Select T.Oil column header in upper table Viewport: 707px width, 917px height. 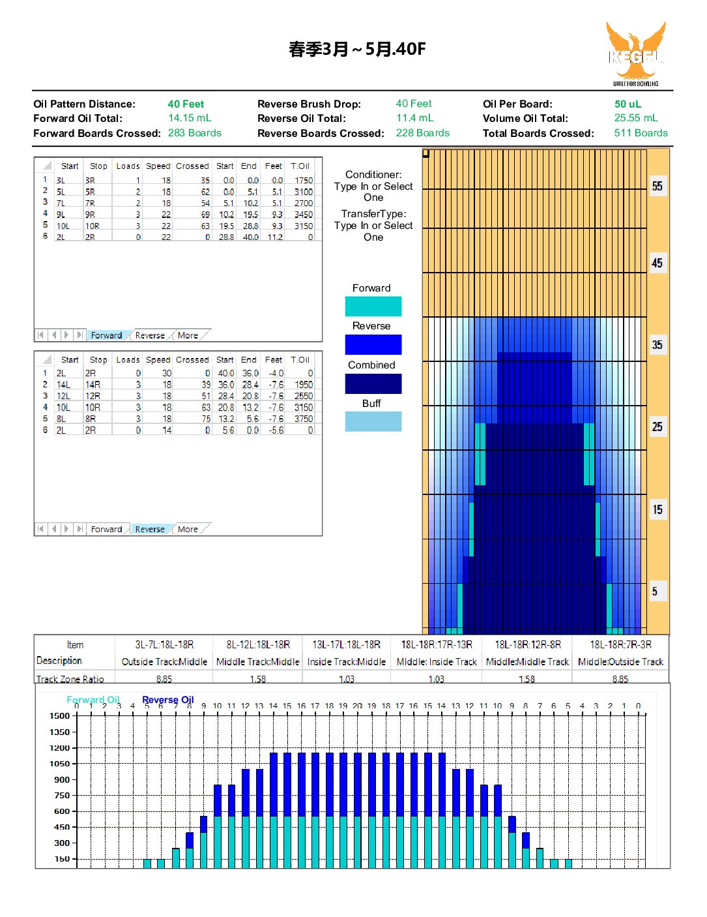coord(300,166)
